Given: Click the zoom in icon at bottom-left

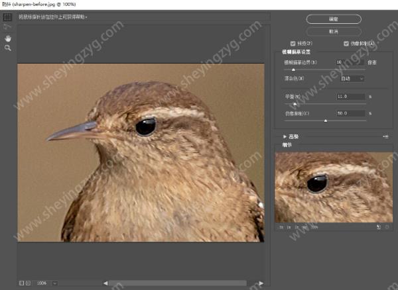Looking at the screenshot, I should click(x=28, y=283).
